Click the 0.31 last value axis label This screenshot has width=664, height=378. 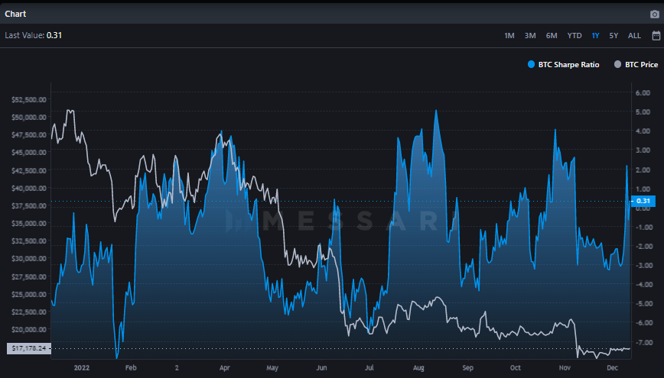tap(643, 201)
